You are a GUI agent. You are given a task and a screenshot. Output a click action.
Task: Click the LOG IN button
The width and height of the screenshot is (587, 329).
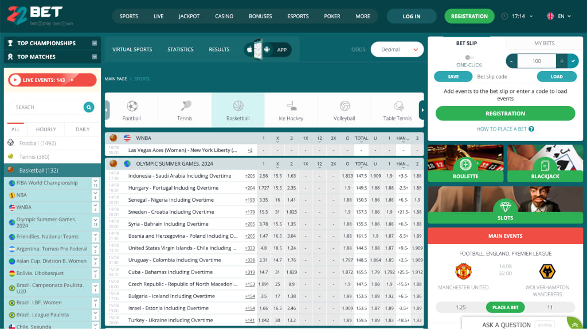click(412, 16)
